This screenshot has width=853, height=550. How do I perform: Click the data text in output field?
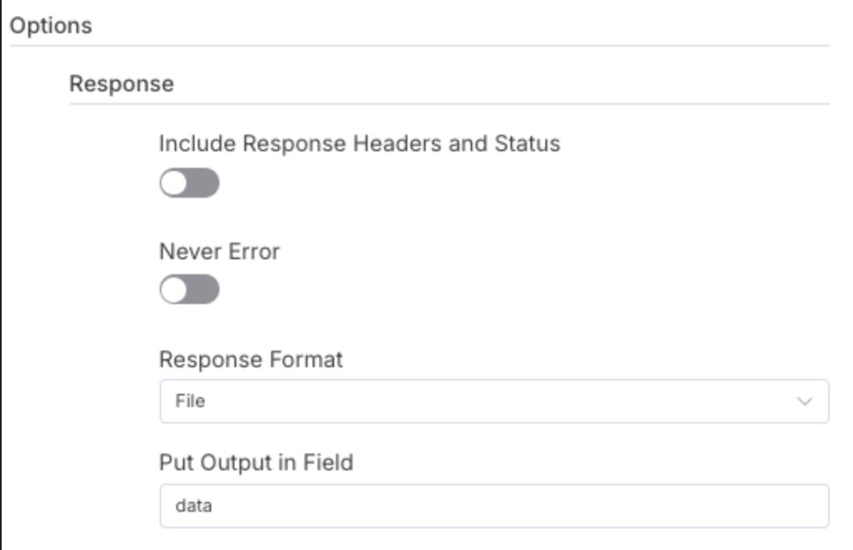tap(193, 505)
